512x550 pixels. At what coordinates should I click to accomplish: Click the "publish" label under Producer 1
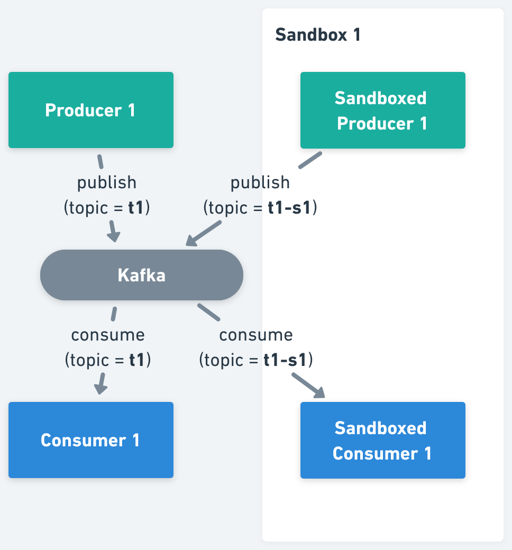107,182
